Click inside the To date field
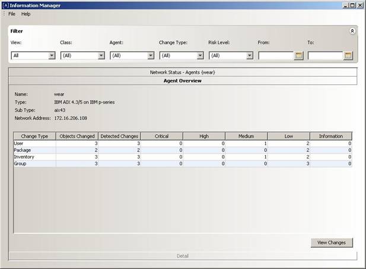The width and height of the screenshot is (366, 269). (324, 55)
